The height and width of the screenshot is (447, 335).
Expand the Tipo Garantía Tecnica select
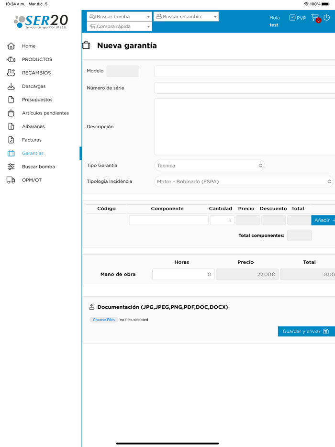click(210, 166)
